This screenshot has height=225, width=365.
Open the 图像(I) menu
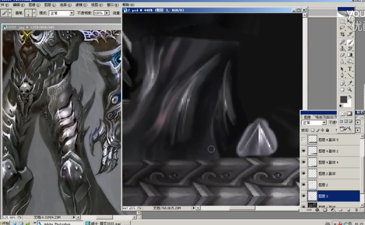click(x=34, y=5)
